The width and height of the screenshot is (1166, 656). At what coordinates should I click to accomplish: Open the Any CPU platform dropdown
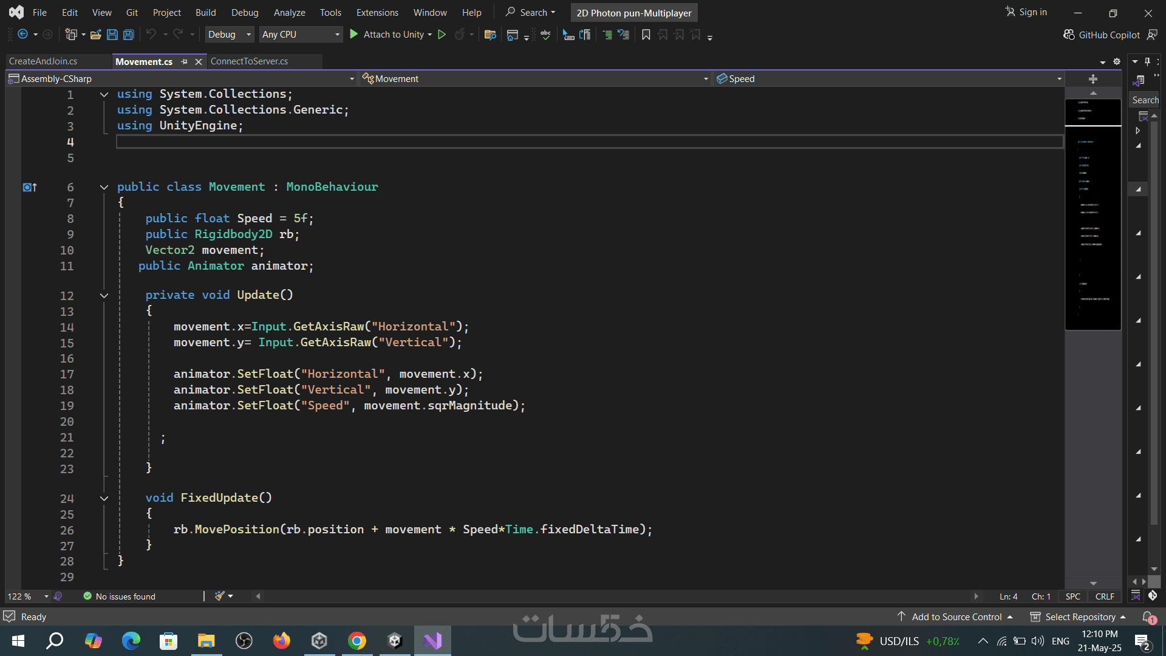pos(301,35)
